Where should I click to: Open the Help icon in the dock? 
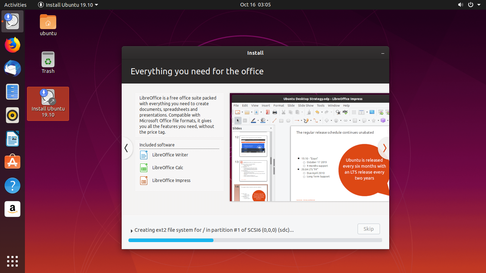coord(12,186)
